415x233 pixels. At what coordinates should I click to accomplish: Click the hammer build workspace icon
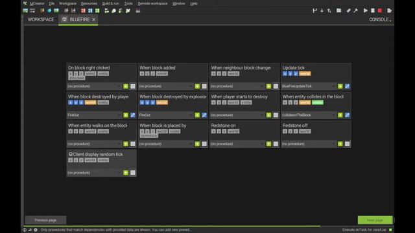(x=355, y=11)
